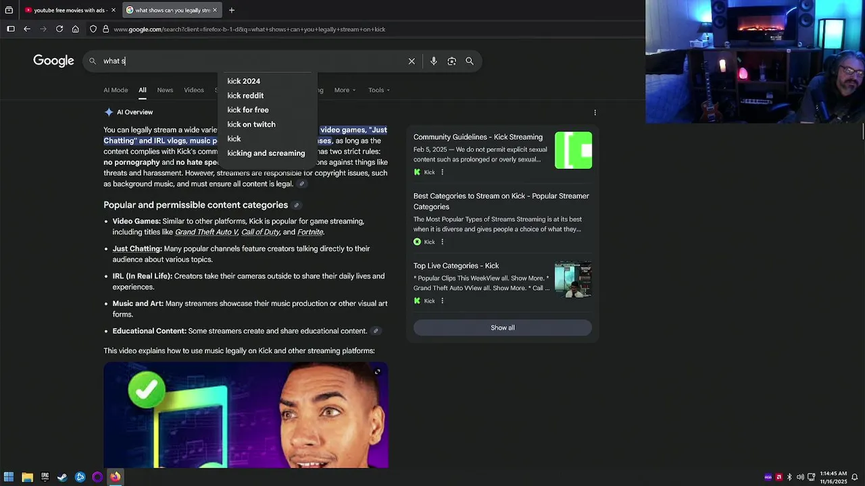Open Bluetooth tray icon

[789, 477]
